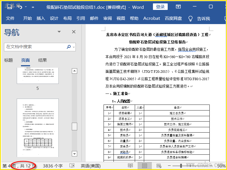The image size is (227, 170).
Task: Click table cell 负责混合料摊铺
Action: (x=176, y=157)
